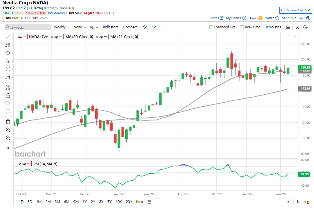
Task: Check the Real-Time option
Action: tap(242, 27)
